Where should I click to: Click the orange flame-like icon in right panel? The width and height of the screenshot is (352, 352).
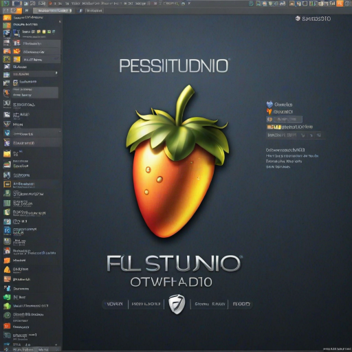pos(269,111)
